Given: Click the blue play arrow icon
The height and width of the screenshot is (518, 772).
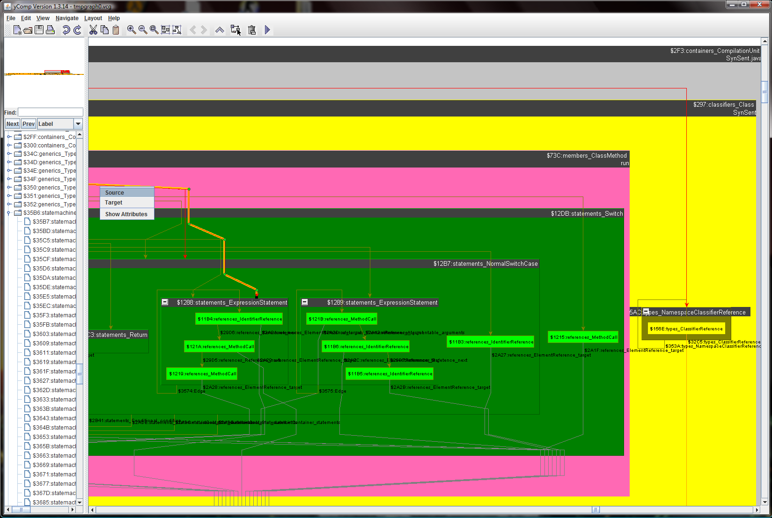Looking at the screenshot, I should pos(267,30).
